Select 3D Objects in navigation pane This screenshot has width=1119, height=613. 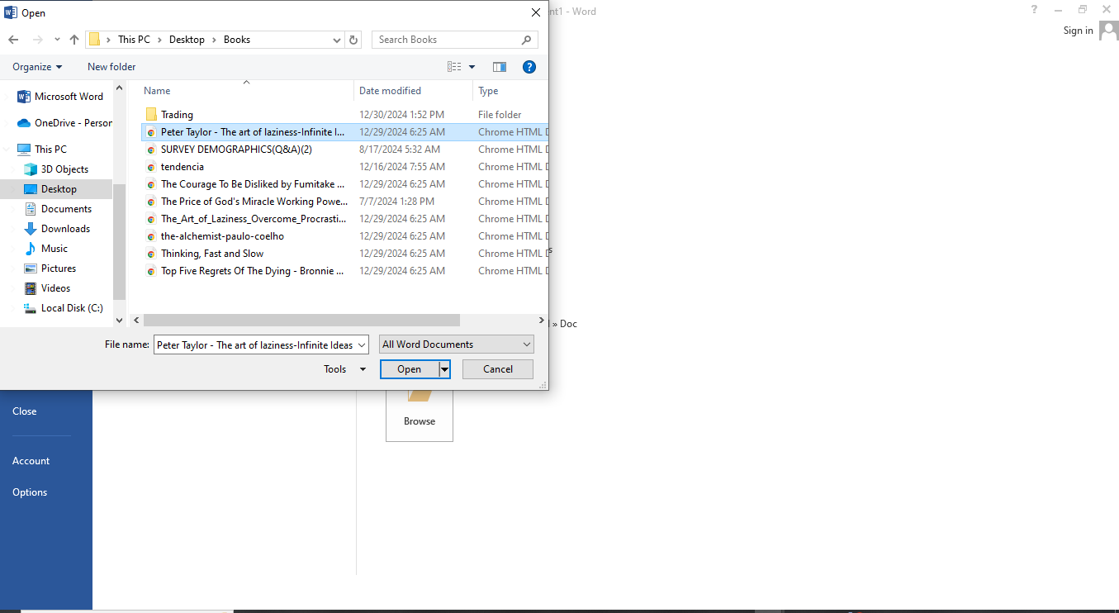click(x=64, y=169)
